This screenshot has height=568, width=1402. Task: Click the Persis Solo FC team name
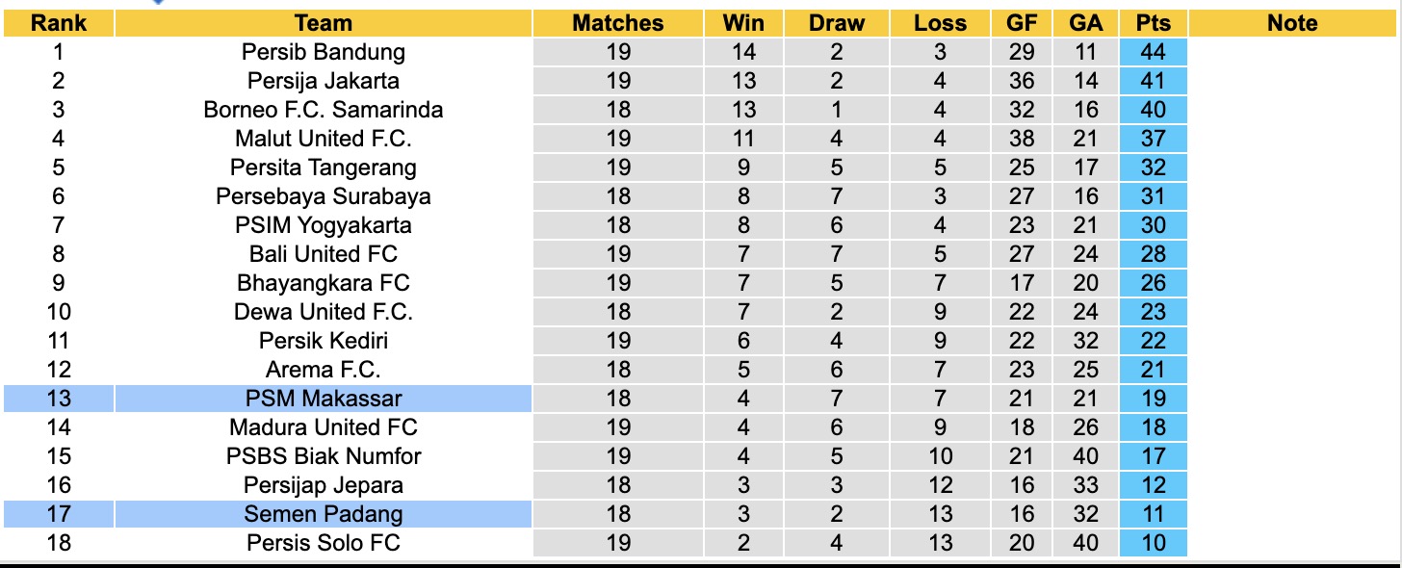[324, 543]
